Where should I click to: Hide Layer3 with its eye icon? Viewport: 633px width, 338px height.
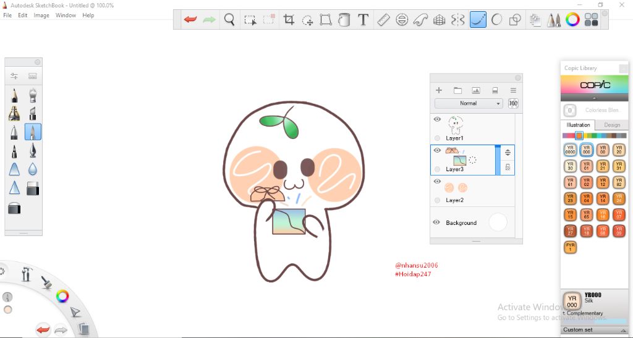437,150
